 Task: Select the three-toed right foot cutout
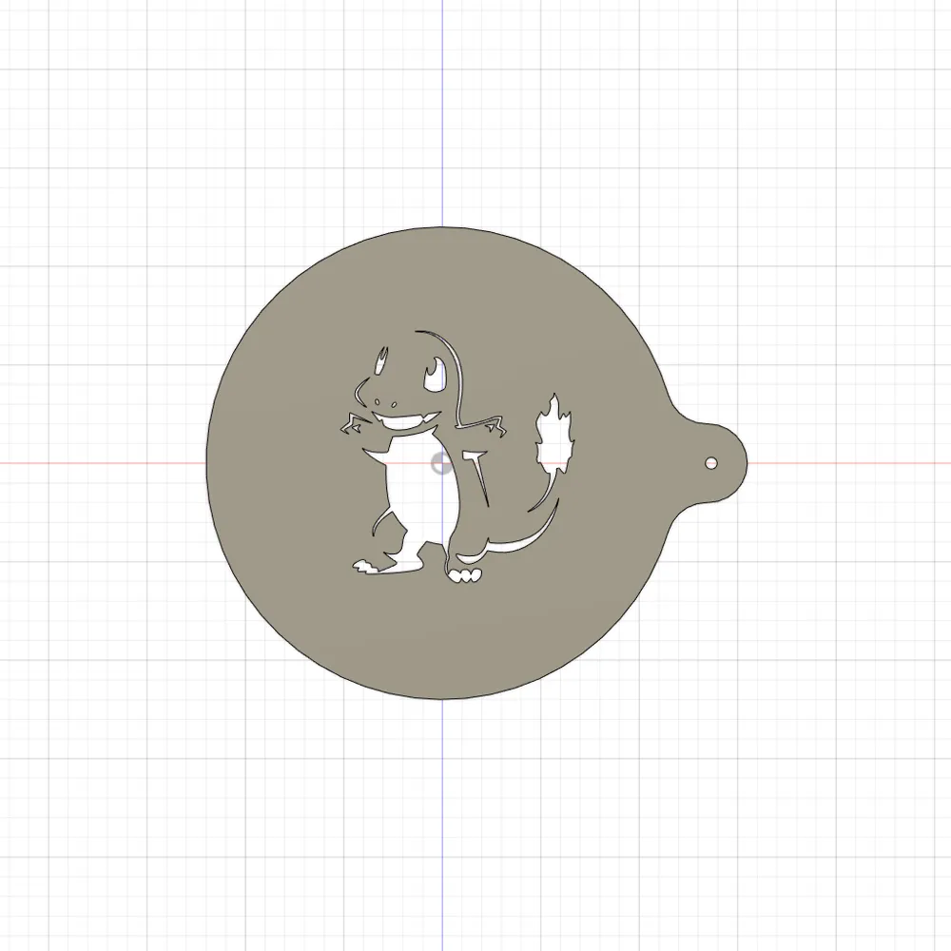point(464,575)
